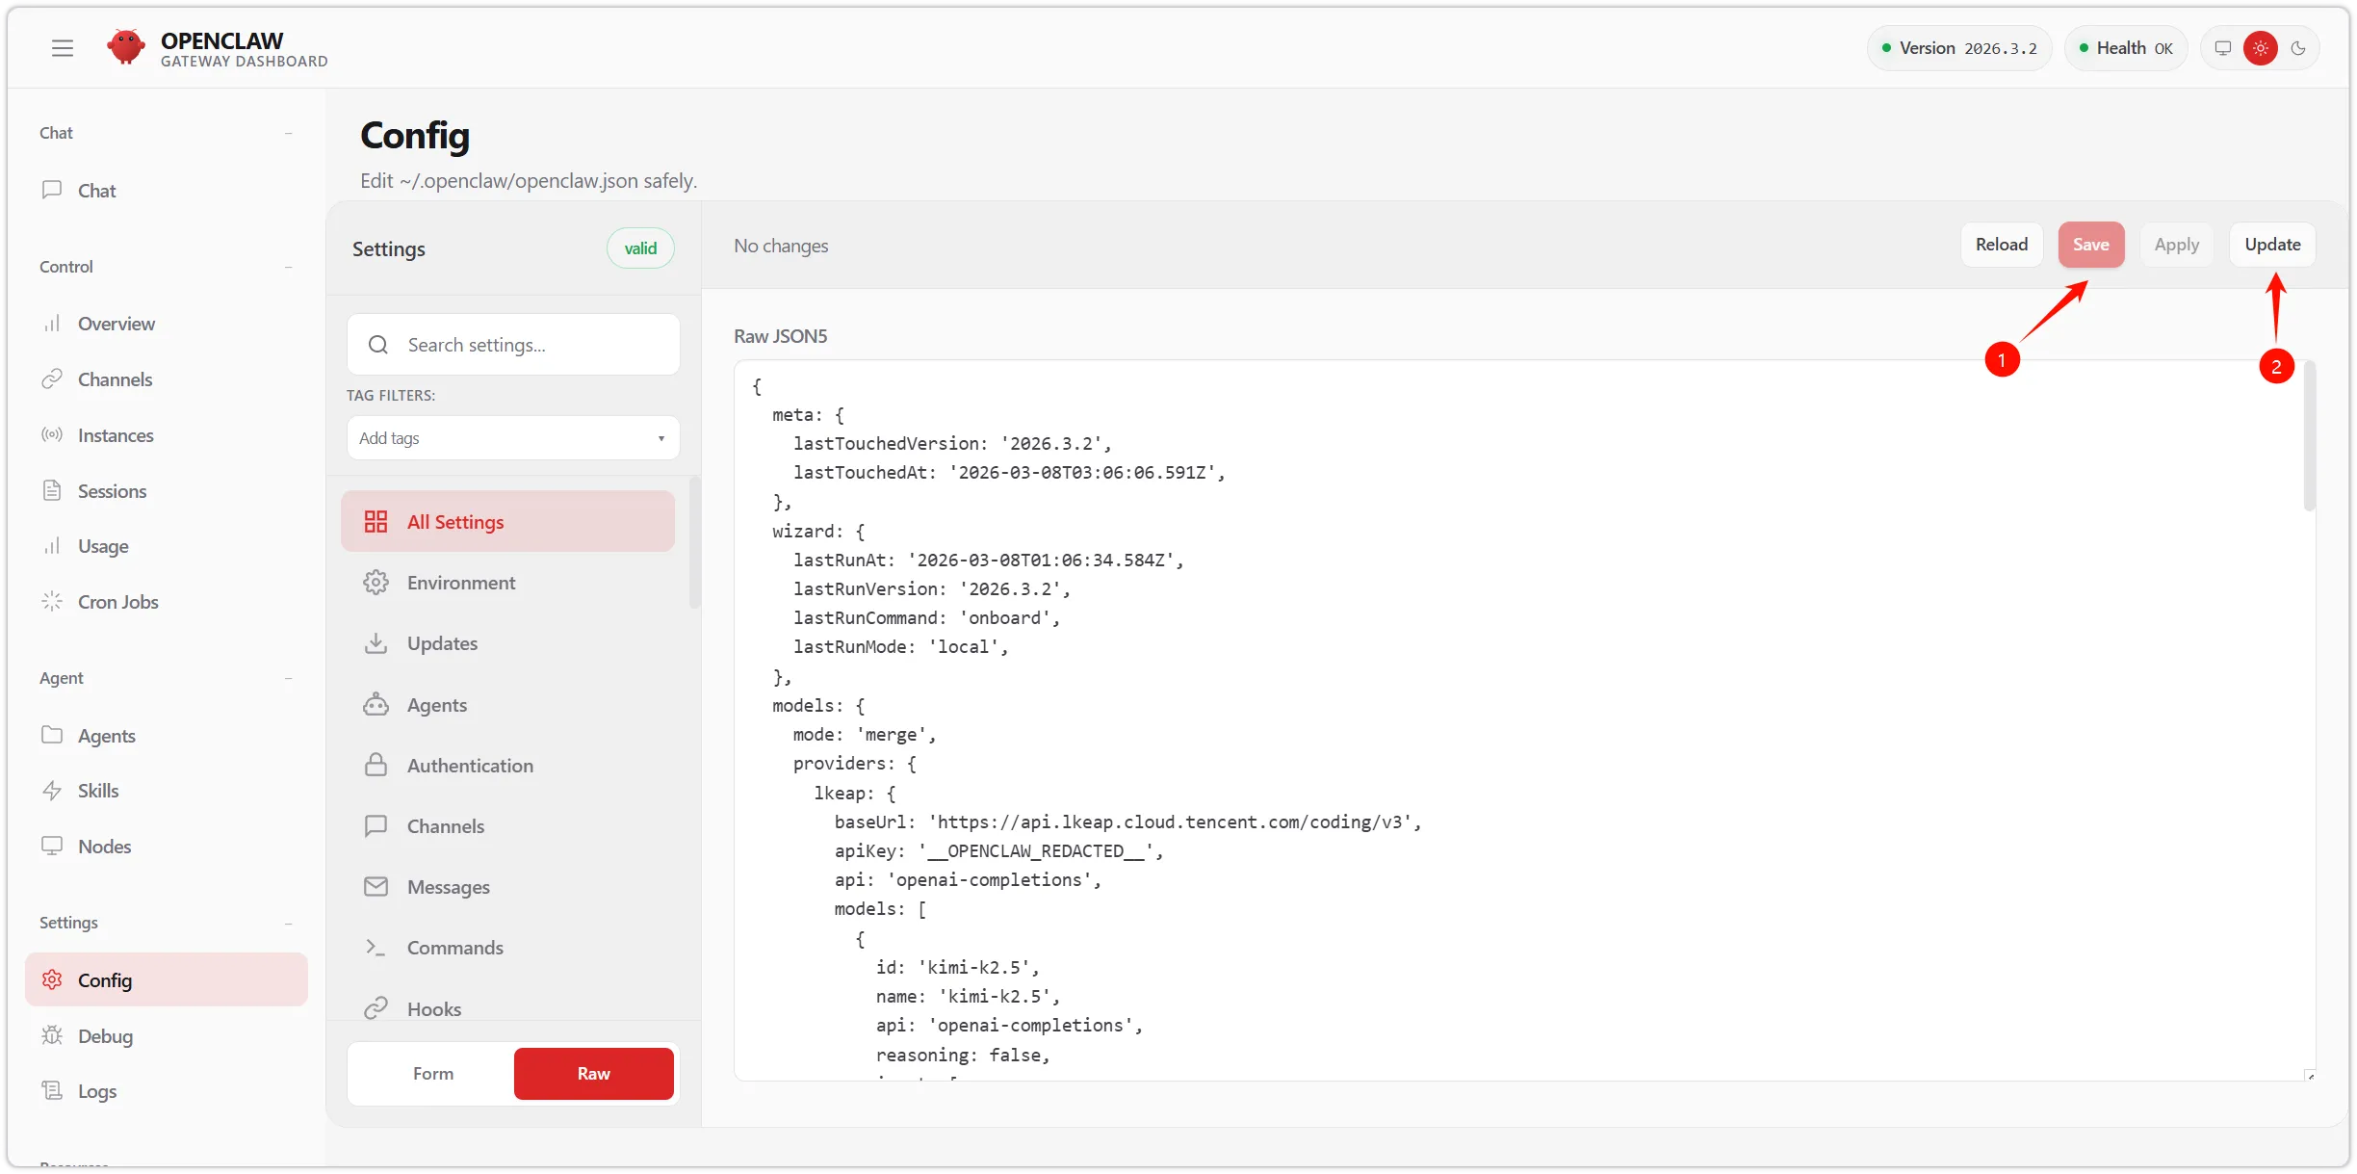Switch to Form view tab
This screenshot has width=2357, height=1174.
click(x=433, y=1074)
